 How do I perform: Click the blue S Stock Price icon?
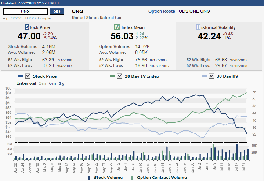click(x=27, y=27)
